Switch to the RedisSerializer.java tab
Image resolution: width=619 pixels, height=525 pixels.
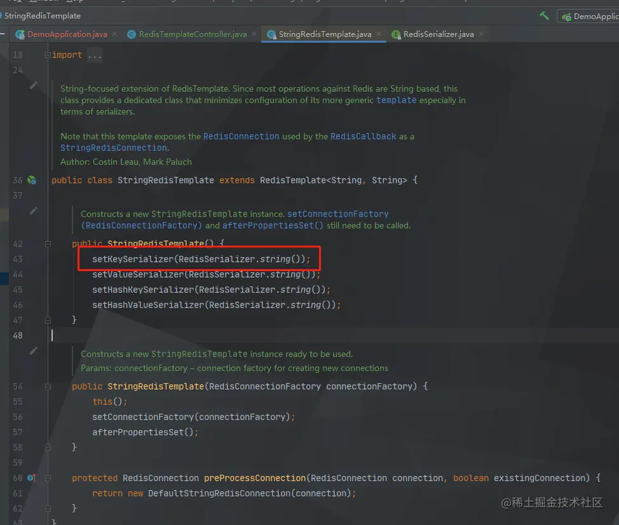click(439, 34)
